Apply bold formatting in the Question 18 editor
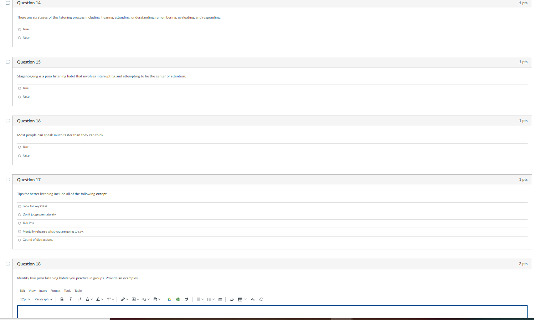This screenshot has height=320, width=534. coord(62,299)
